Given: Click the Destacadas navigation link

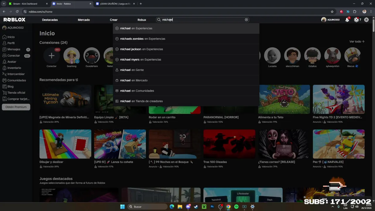Looking at the screenshot, I should (50, 20).
